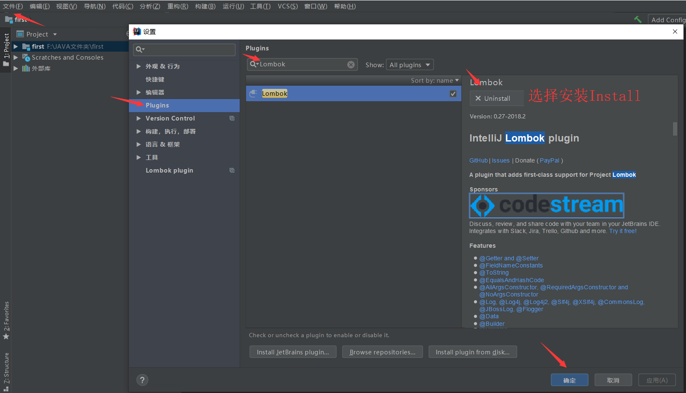686x393 pixels.
Task: Open the 视图(V) menu
Action: tap(67, 6)
